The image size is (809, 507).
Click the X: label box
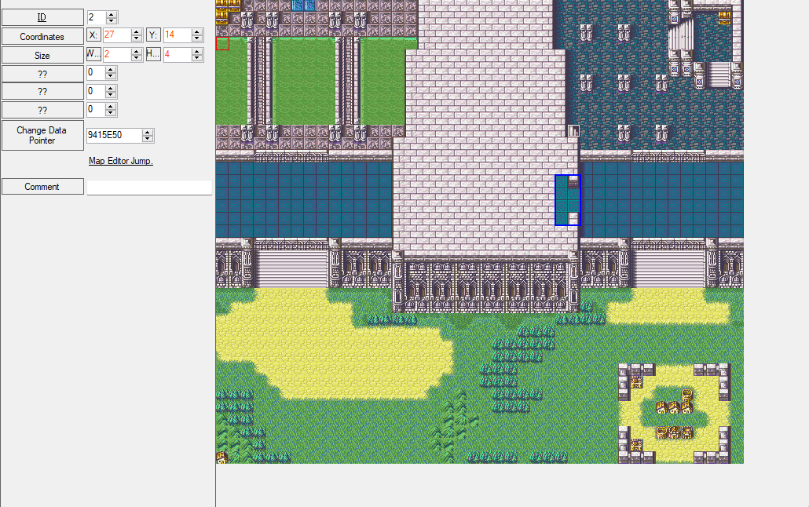(93, 35)
